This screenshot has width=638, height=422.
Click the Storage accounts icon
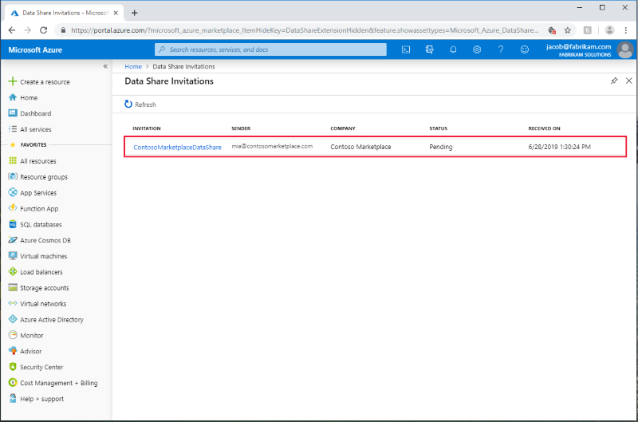tap(13, 288)
